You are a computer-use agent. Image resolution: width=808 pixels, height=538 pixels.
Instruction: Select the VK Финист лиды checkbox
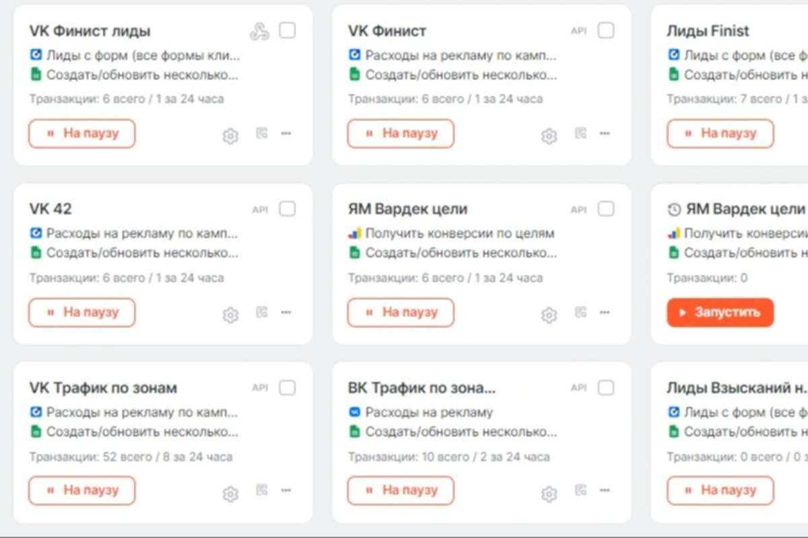(x=288, y=30)
